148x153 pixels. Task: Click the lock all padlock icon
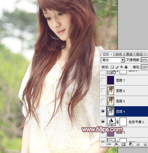(x=126, y=67)
